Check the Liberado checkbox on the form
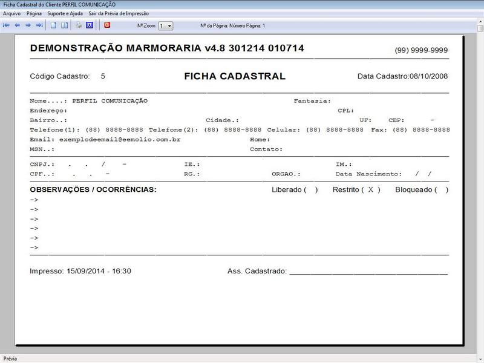The width and height of the screenshot is (484, 363). pyautogui.click(x=309, y=189)
